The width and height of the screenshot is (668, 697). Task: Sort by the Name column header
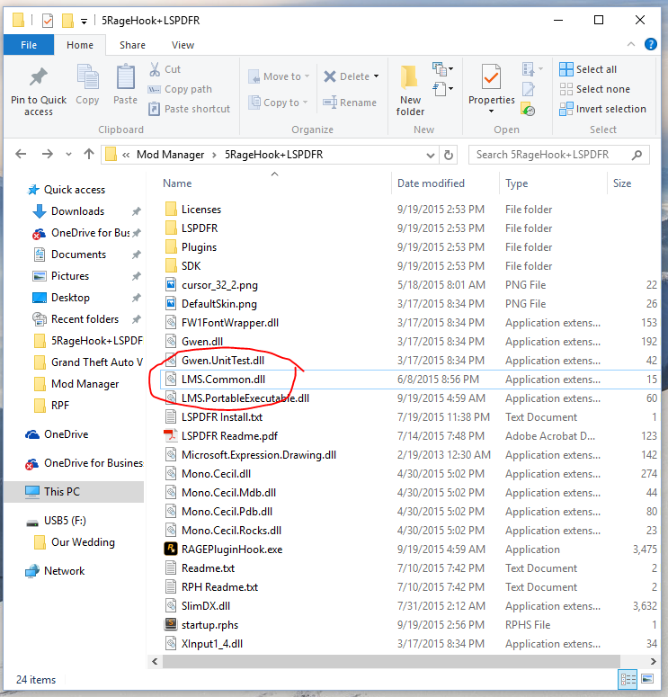(x=177, y=183)
